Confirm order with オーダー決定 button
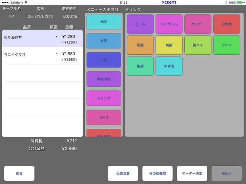 click(192, 173)
